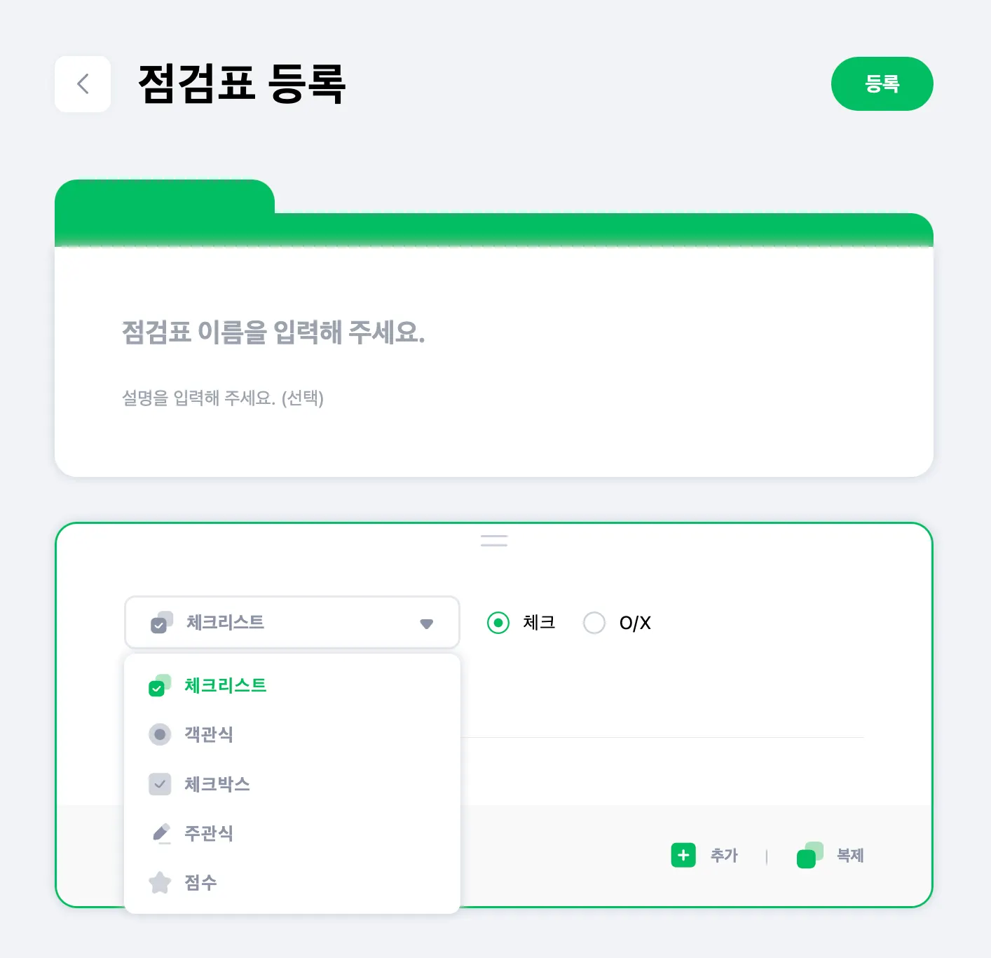
Task: Click the back arrow icon
Action: point(83,84)
